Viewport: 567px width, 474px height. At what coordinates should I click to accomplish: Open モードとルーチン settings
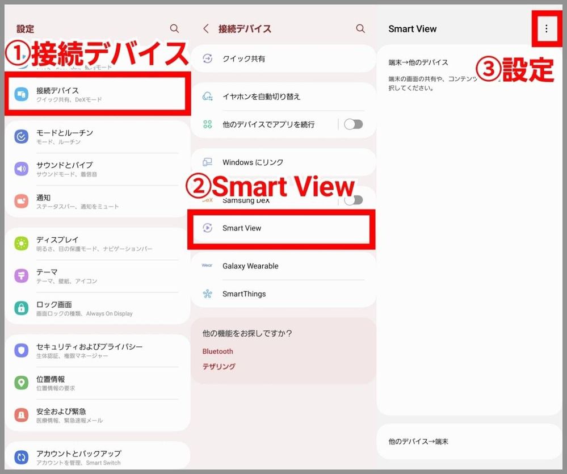98,137
